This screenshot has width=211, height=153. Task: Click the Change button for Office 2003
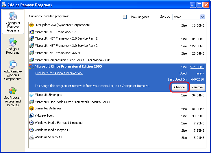pyautogui.click(x=179, y=87)
